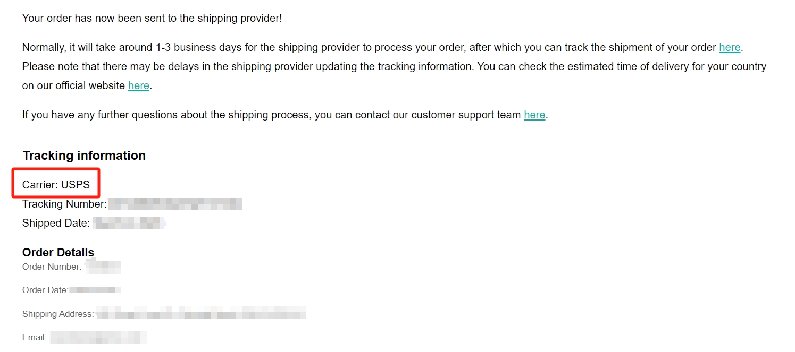Click the 'Shipped Date:' label

coord(56,223)
